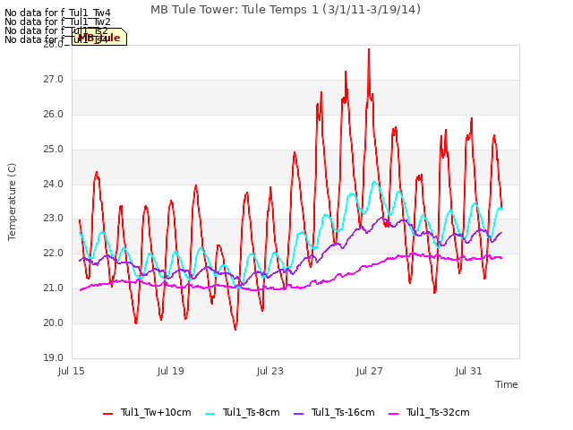Click the 19.0 y-axis tick label
Viewport: 573px width, 430px height.
[x=54, y=357]
